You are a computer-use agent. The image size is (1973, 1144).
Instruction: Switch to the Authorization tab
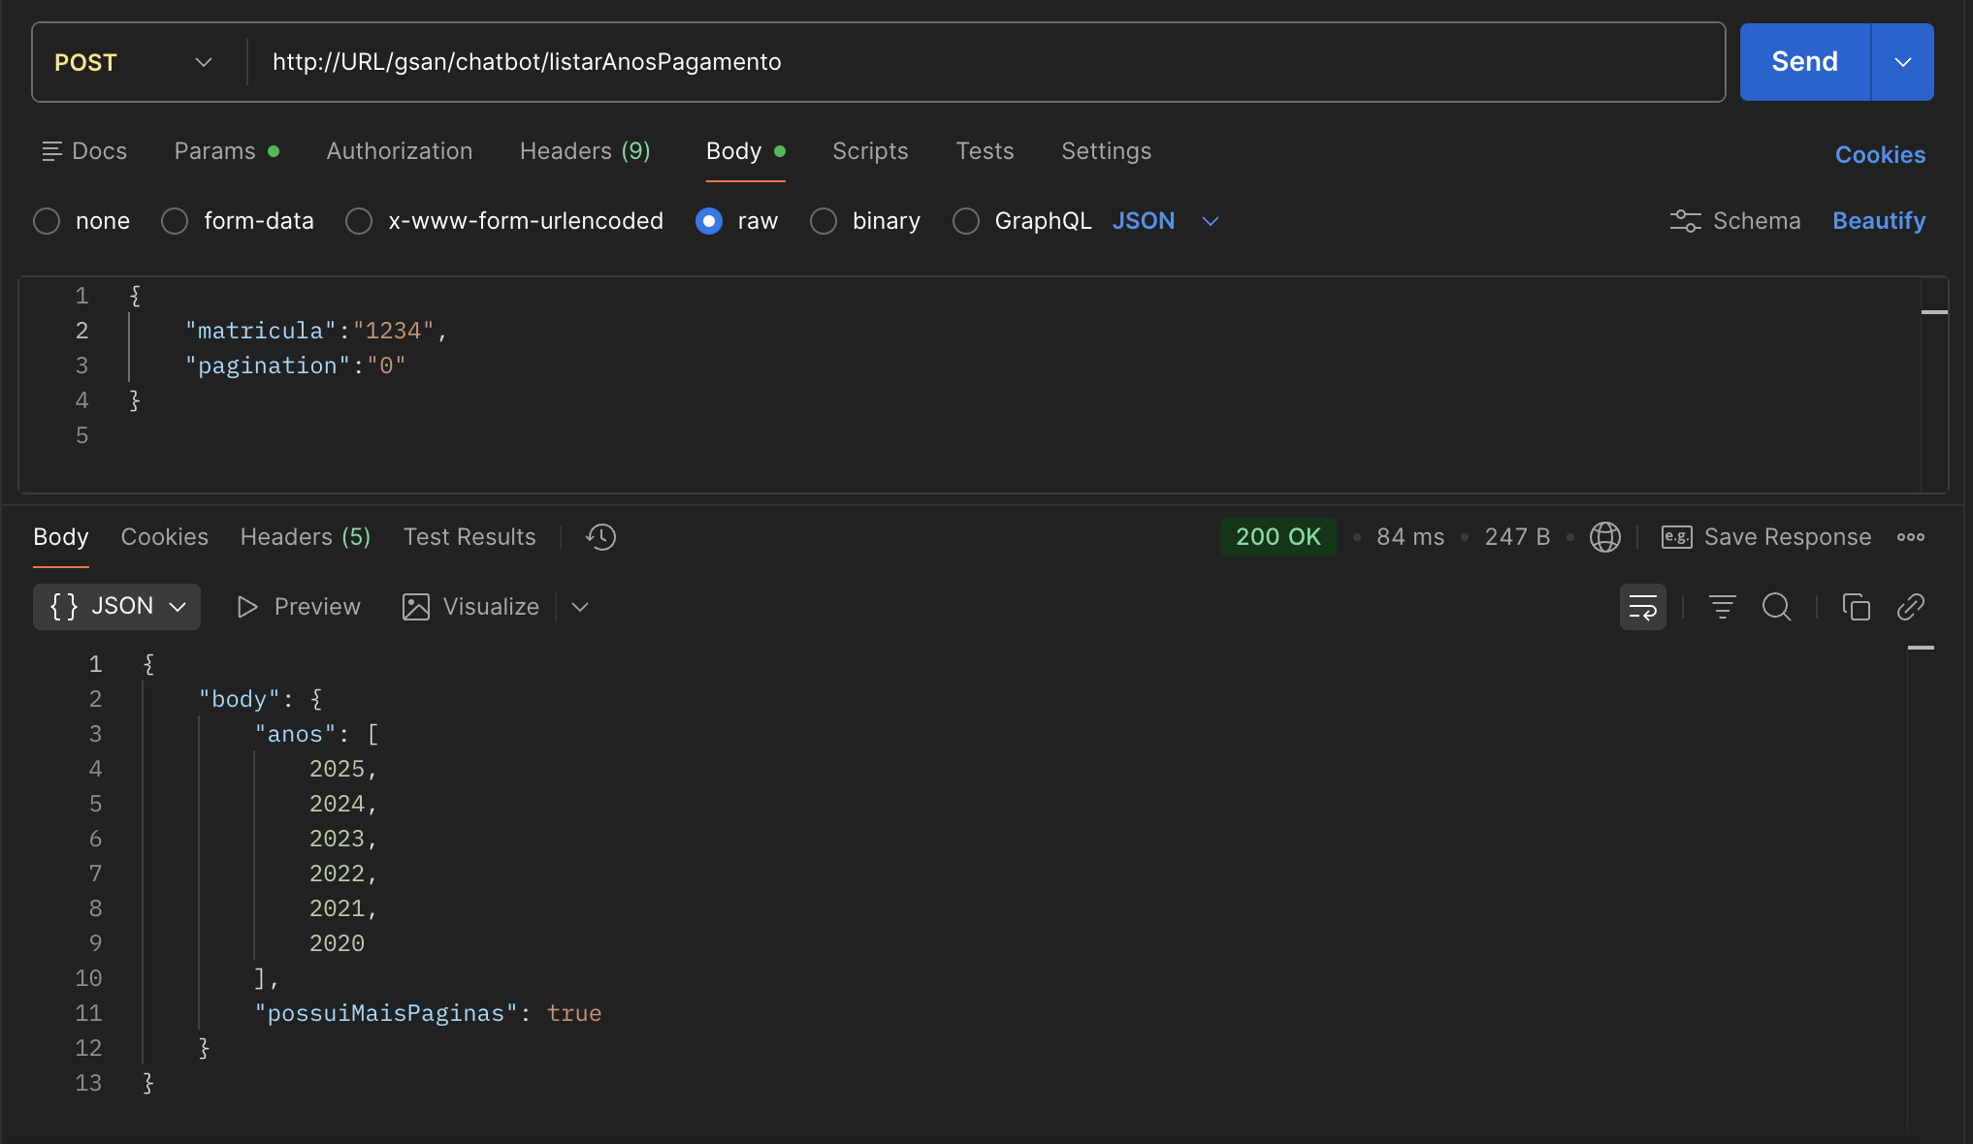click(x=399, y=151)
